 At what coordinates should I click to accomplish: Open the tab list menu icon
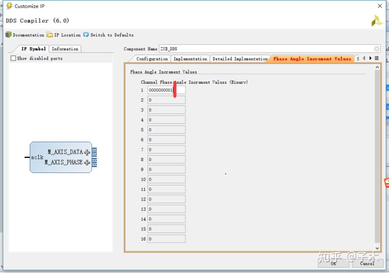(377, 58)
